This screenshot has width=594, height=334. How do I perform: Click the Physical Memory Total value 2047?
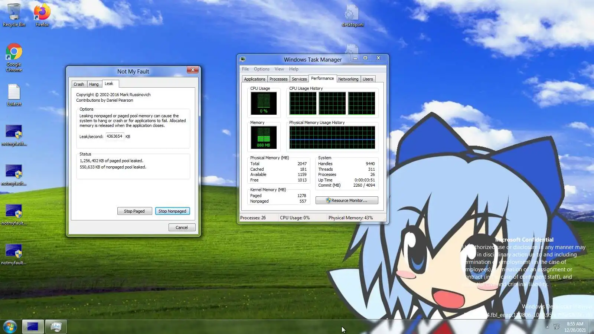point(302,164)
